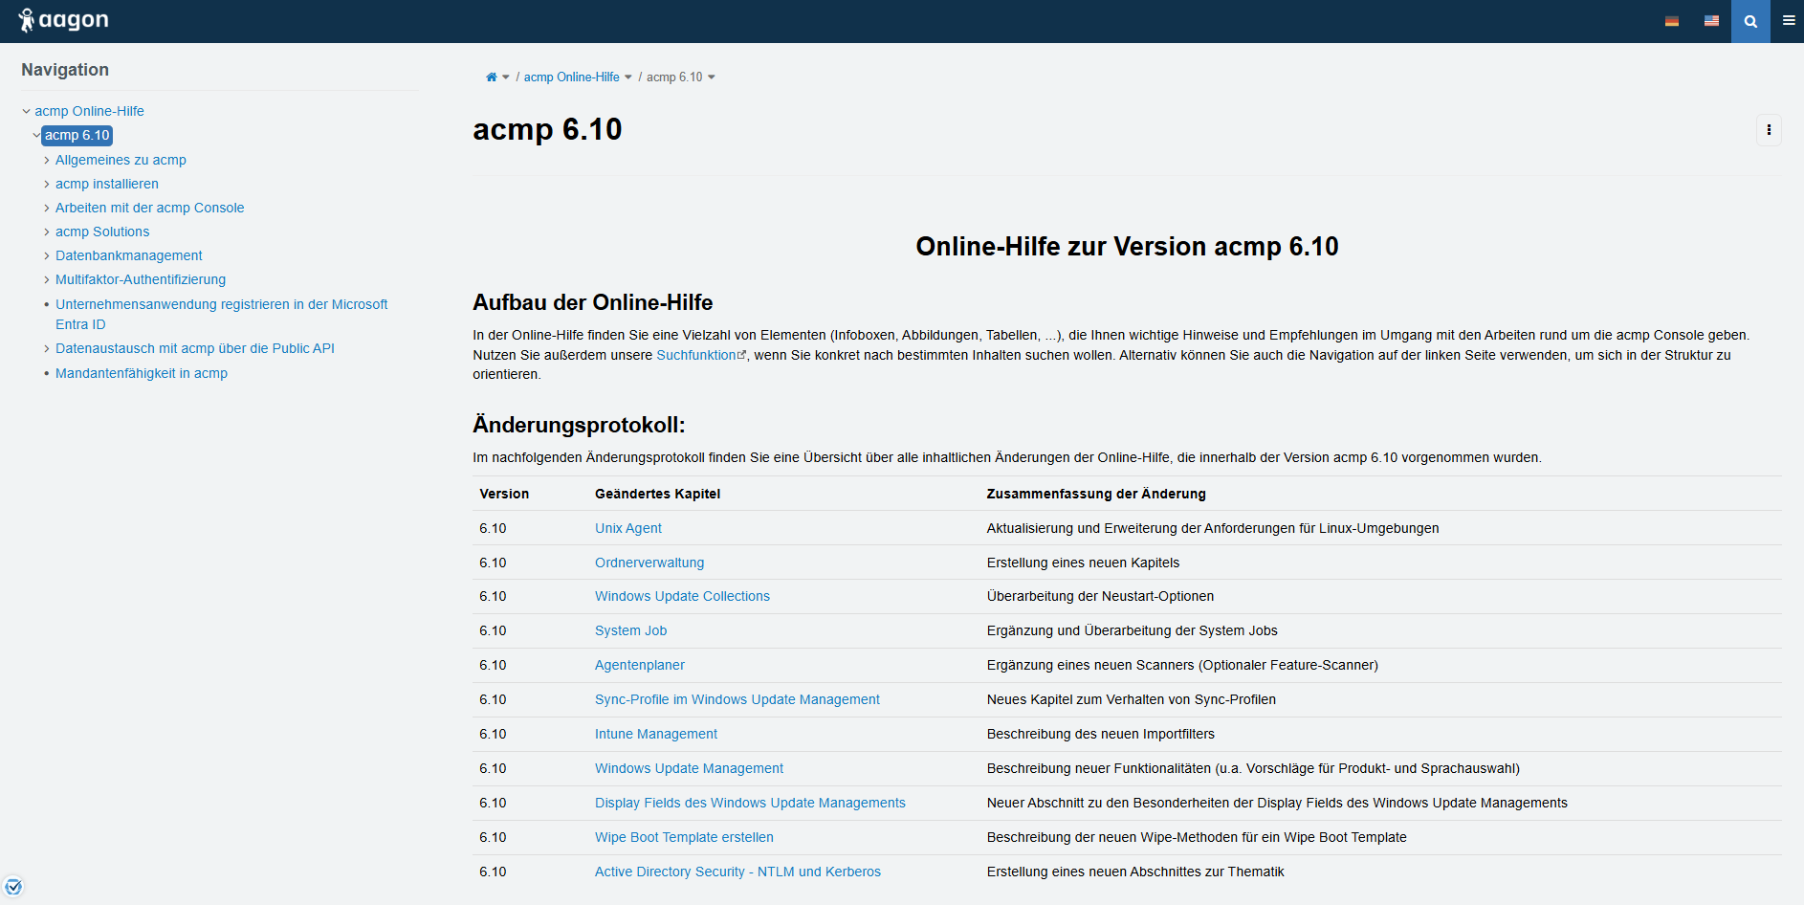Click summary 'Erstellung eines neuen Abschnittes zur Thematik'
Screen dimensions: 1804x905
click(x=1135, y=872)
